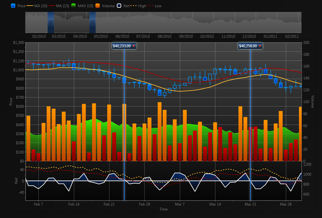
Task: Toggle the MAV (10) green legend swatch
Action: [73, 6]
